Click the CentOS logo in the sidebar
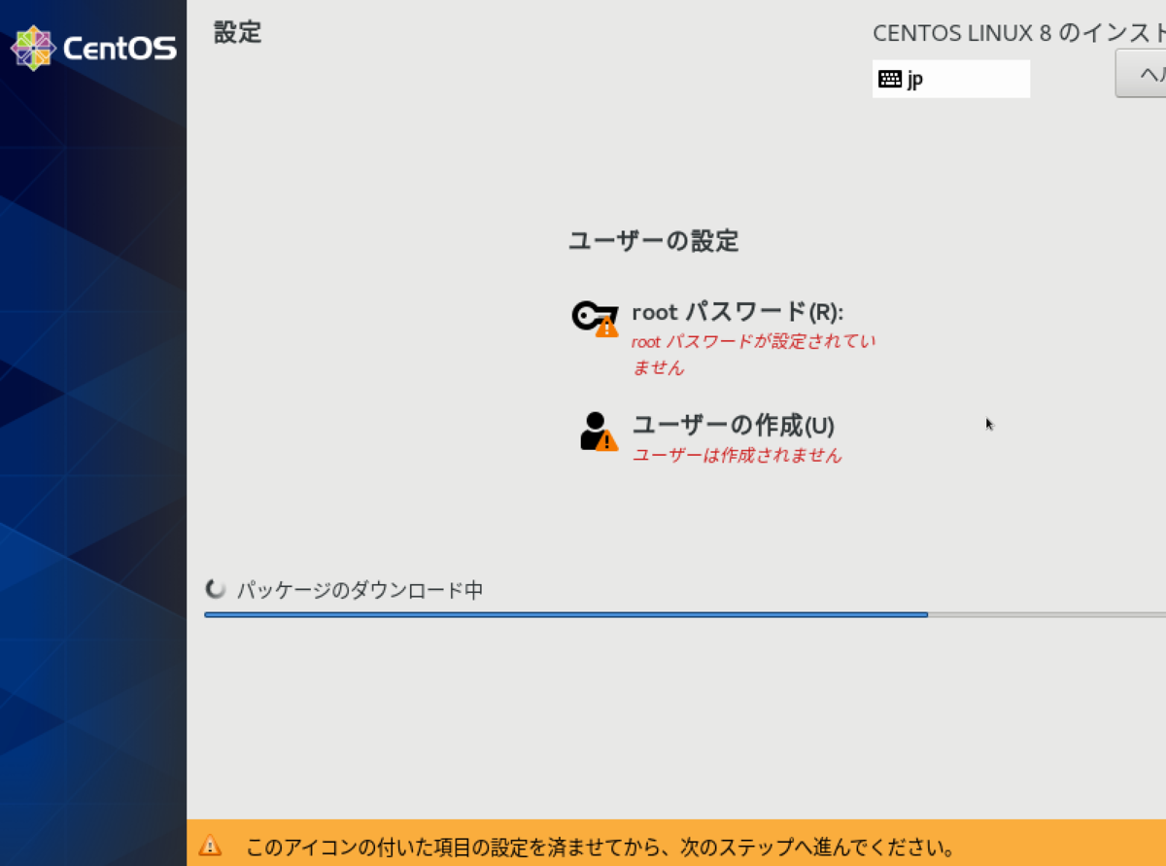 click(92, 45)
